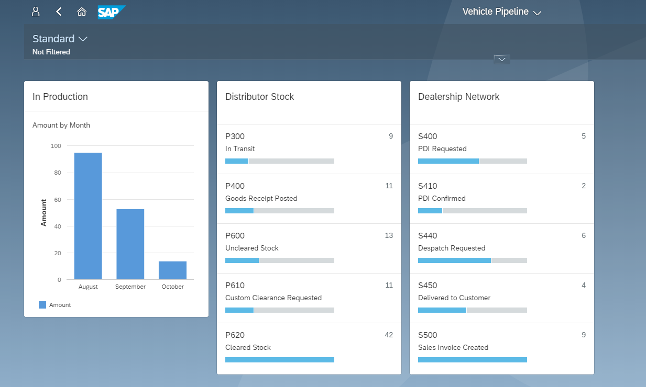Open the user profile icon
The image size is (646, 387).
coord(36,12)
